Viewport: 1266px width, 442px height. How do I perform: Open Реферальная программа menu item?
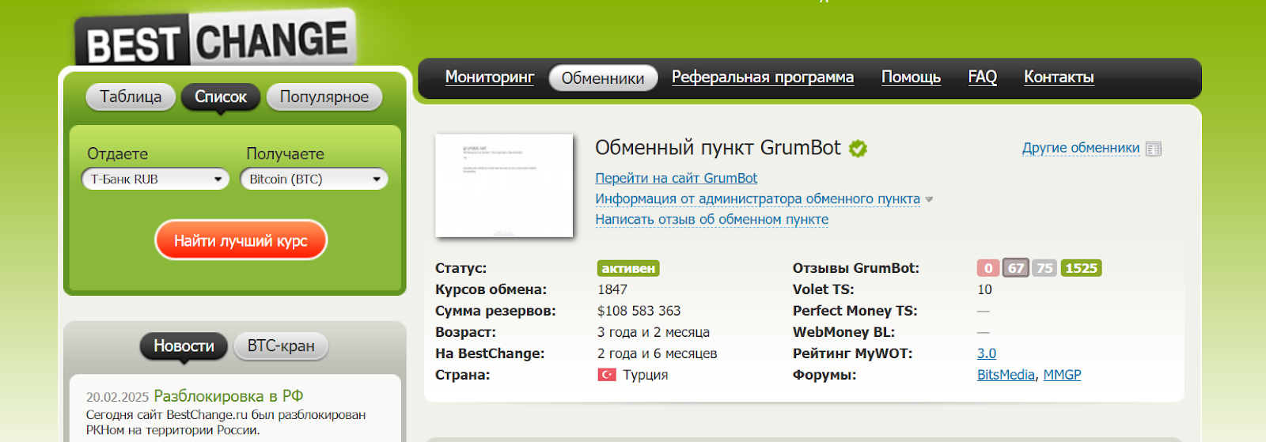tap(763, 77)
